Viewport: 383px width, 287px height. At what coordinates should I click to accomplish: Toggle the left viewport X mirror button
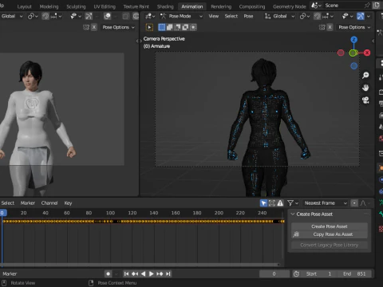[94, 27]
